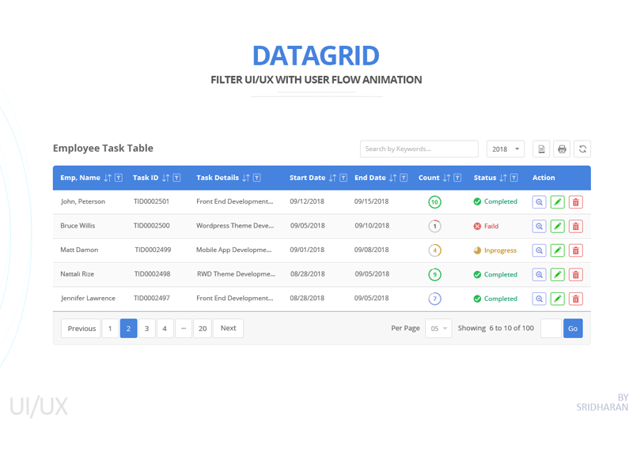Click view icon for John, Peterson row
This screenshot has width=633, height=474.
(x=540, y=201)
